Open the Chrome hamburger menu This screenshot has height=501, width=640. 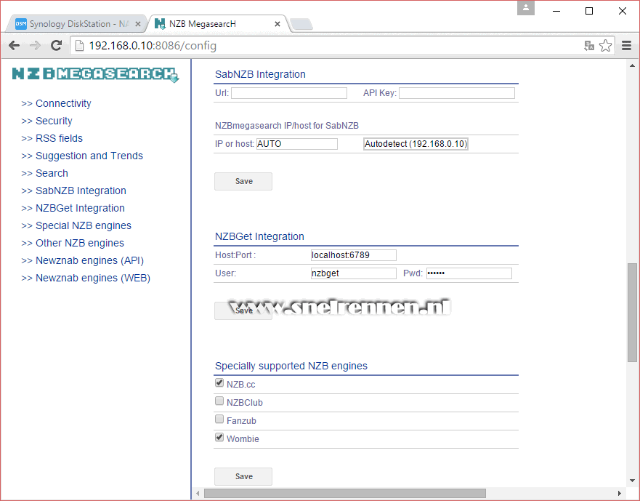[x=626, y=45]
